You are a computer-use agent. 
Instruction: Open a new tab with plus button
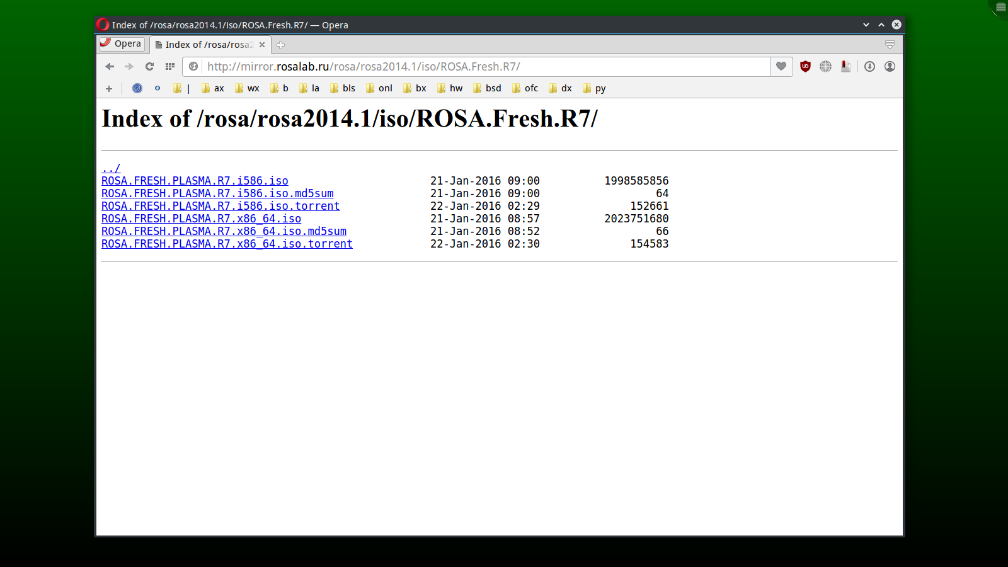[281, 45]
